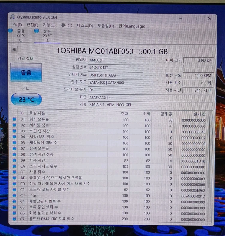
Task: Open the 디스크(D) menu
Action: click(85, 25)
